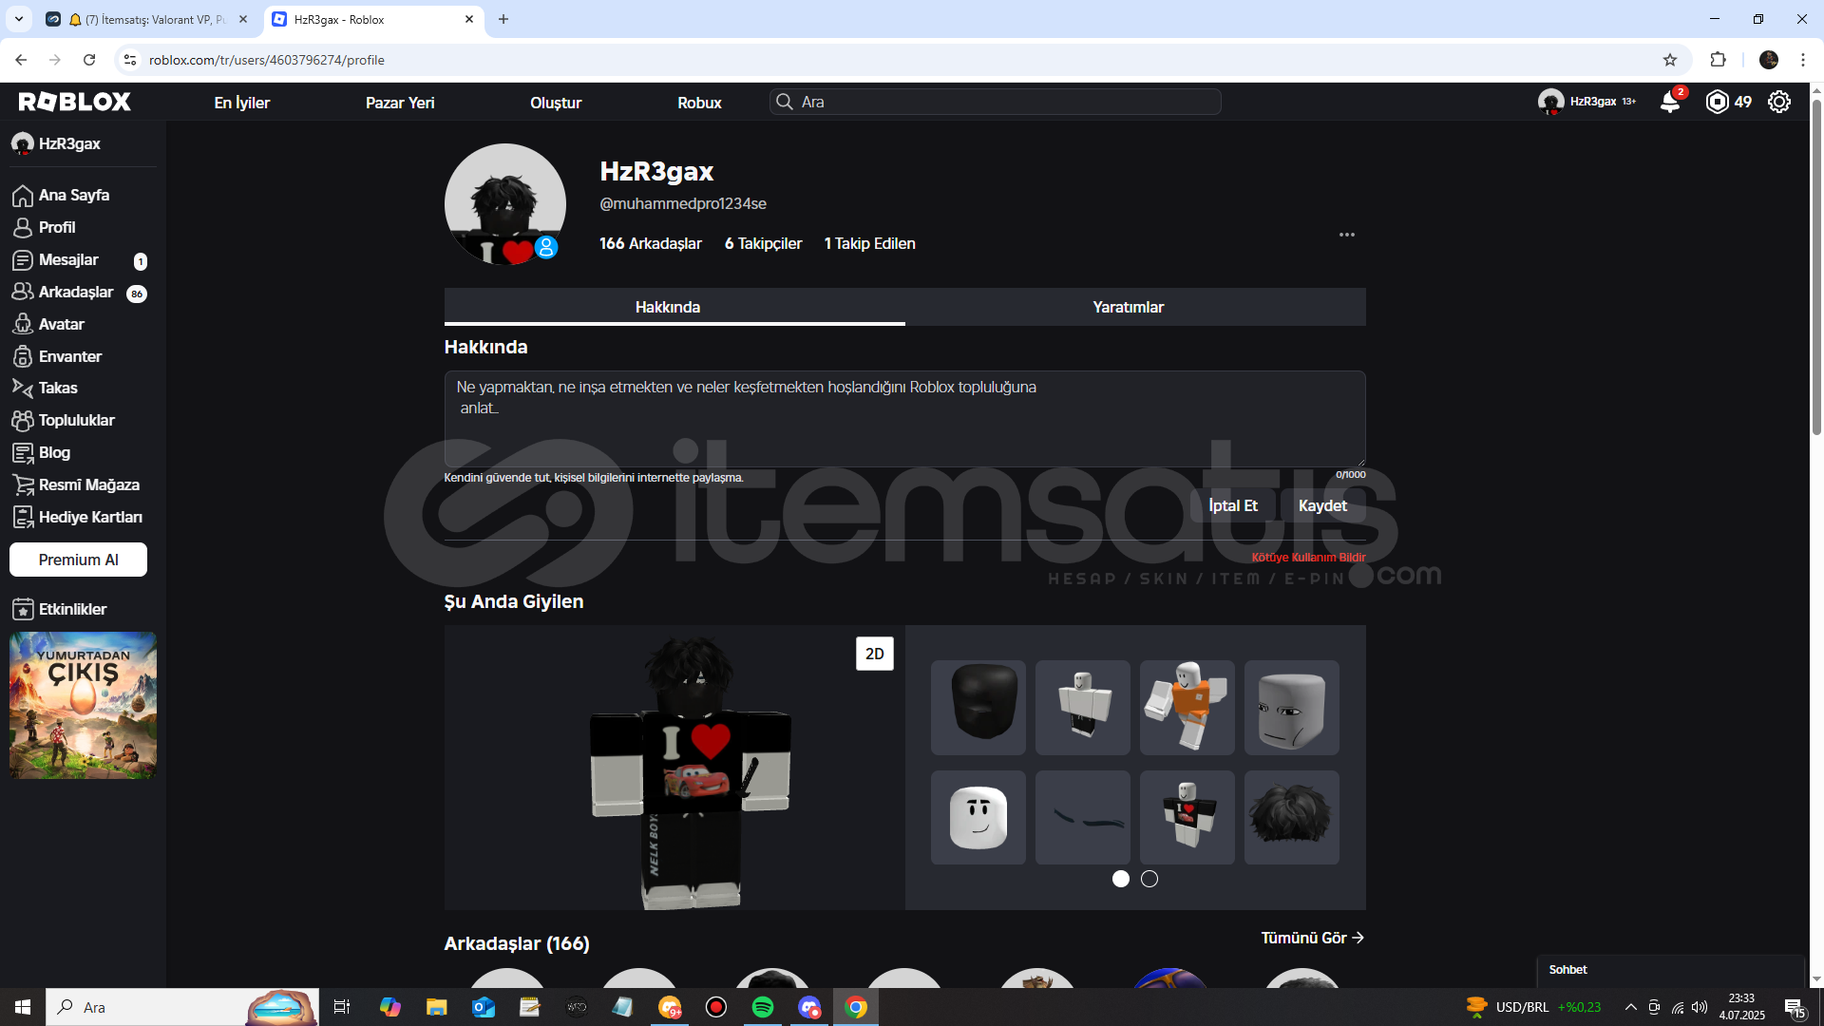This screenshot has height=1026, width=1824.
Task: Open the Sohbet chat panel
Action: point(1670,970)
